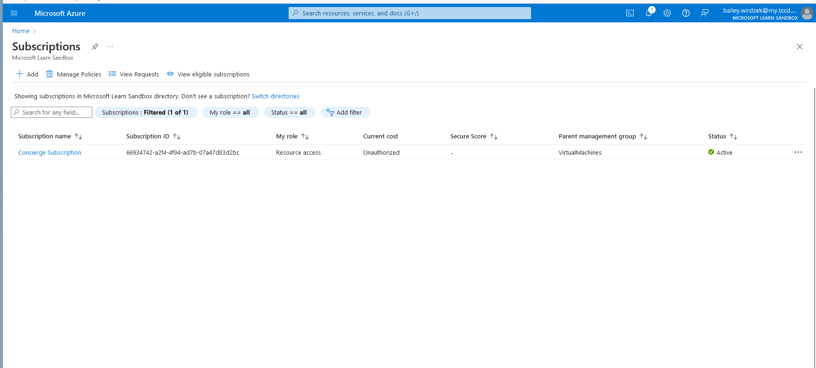This screenshot has height=368, width=816.
Task: Focus the Search for any field box
Action: (x=51, y=112)
